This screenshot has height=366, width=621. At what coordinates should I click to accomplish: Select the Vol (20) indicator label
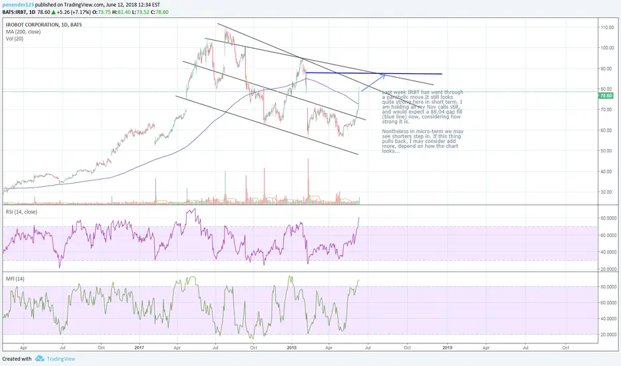pyautogui.click(x=14, y=39)
